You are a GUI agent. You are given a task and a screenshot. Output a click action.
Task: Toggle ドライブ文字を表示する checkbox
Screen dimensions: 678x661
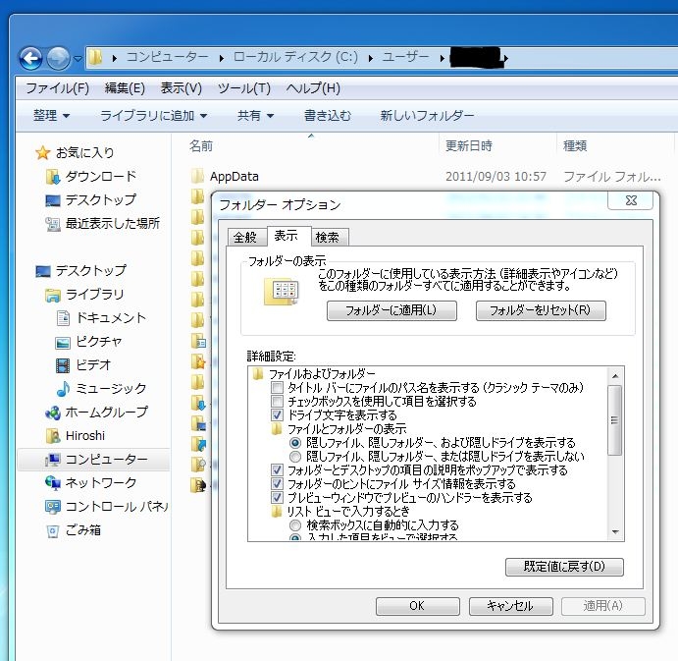277,415
